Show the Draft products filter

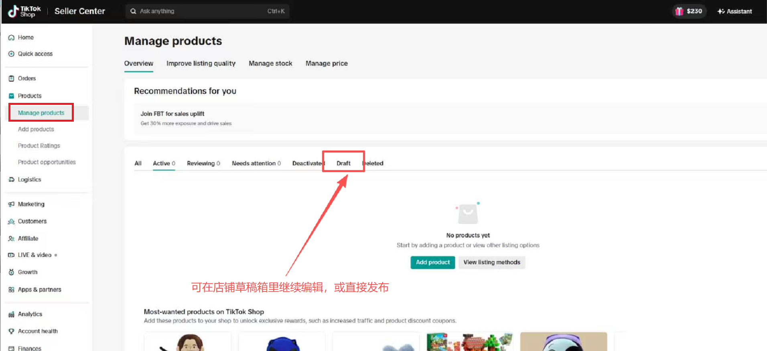pos(343,163)
